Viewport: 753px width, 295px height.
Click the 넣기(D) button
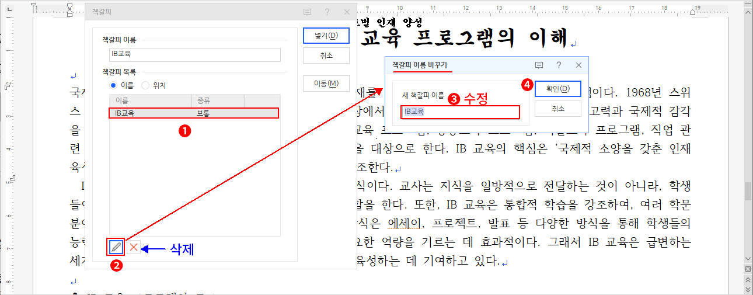[x=326, y=36]
